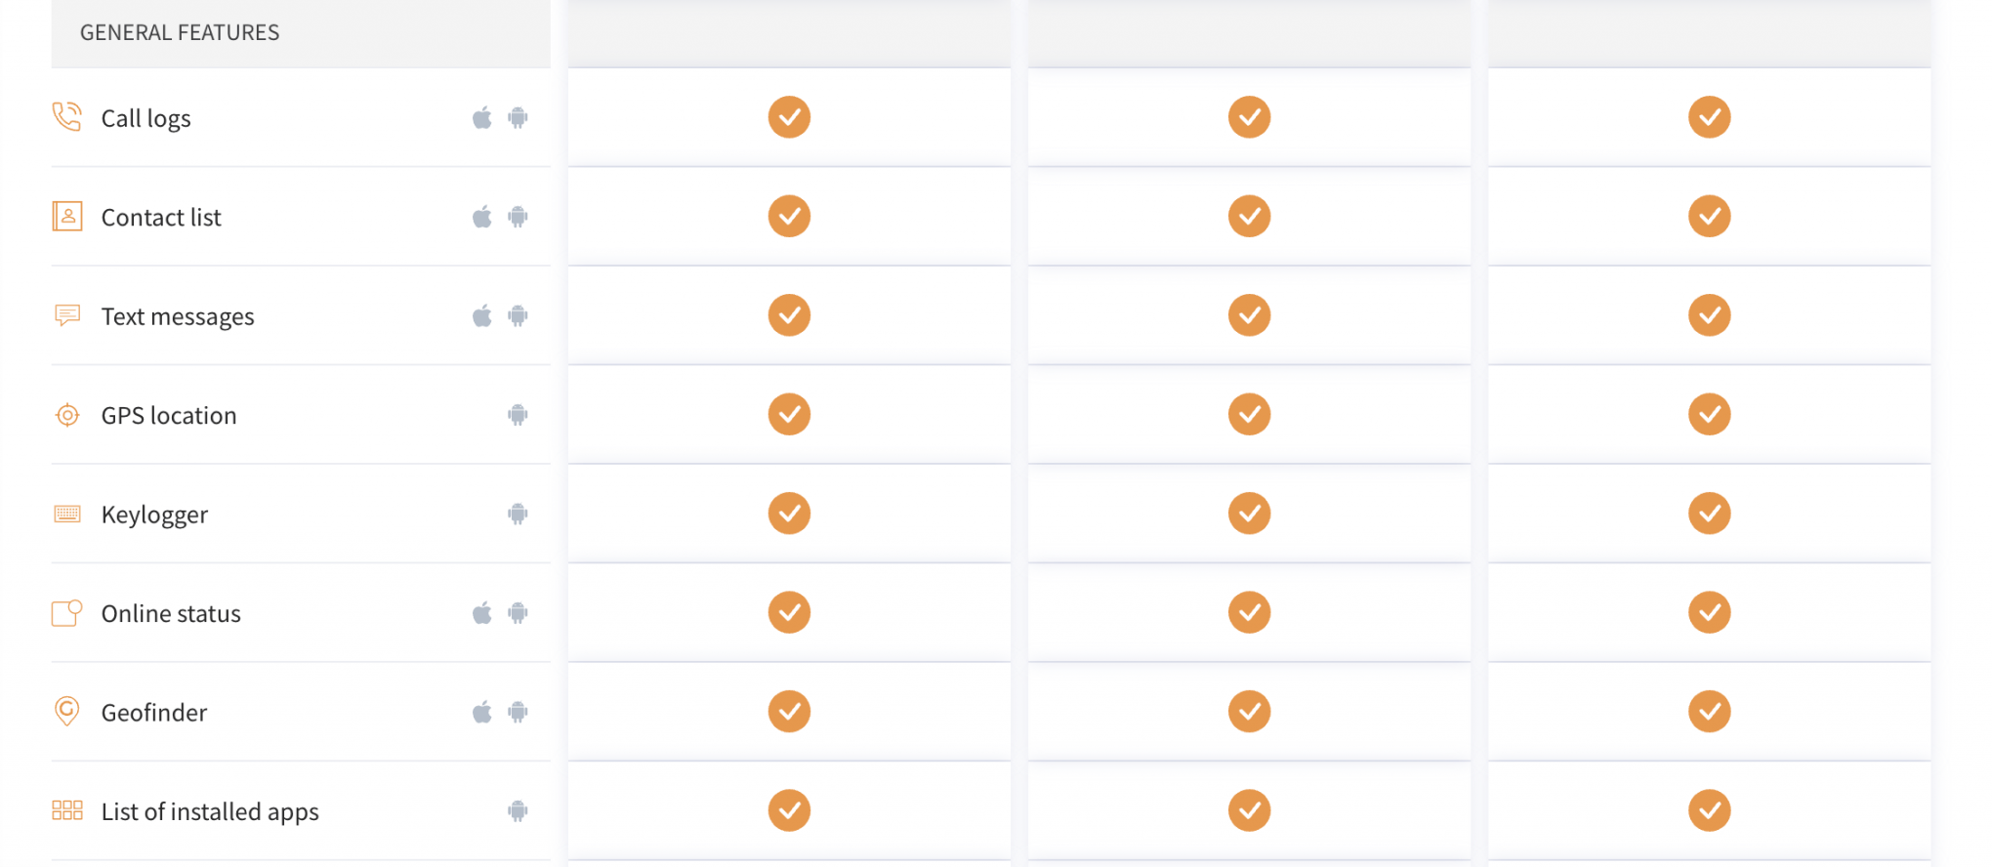Click the Android icon in GPS location row
This screenshot has width=1992, height=867.
click(x=518, y=415)
